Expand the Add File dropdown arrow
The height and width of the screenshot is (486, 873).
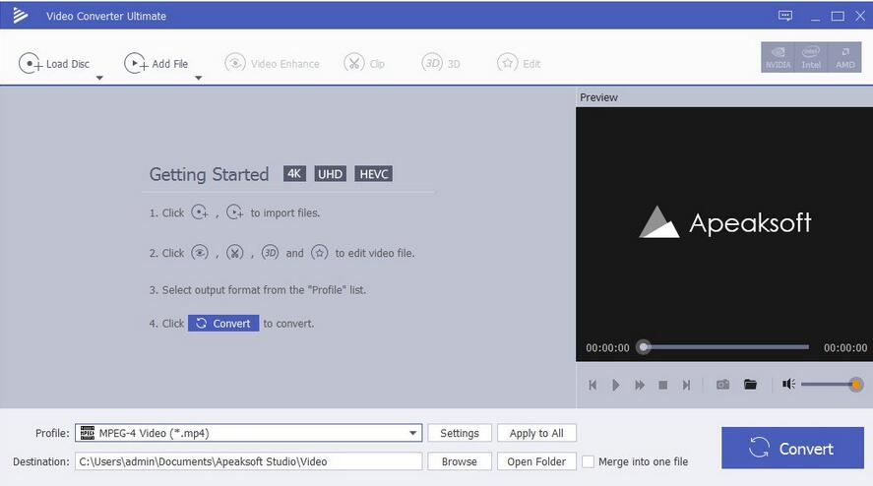pyautogui.click(x=198, y=78)
